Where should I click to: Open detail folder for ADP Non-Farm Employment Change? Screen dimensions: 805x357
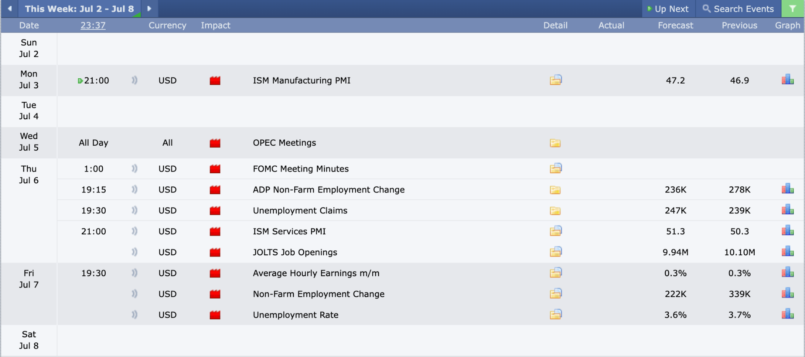(x=555, y=190)
